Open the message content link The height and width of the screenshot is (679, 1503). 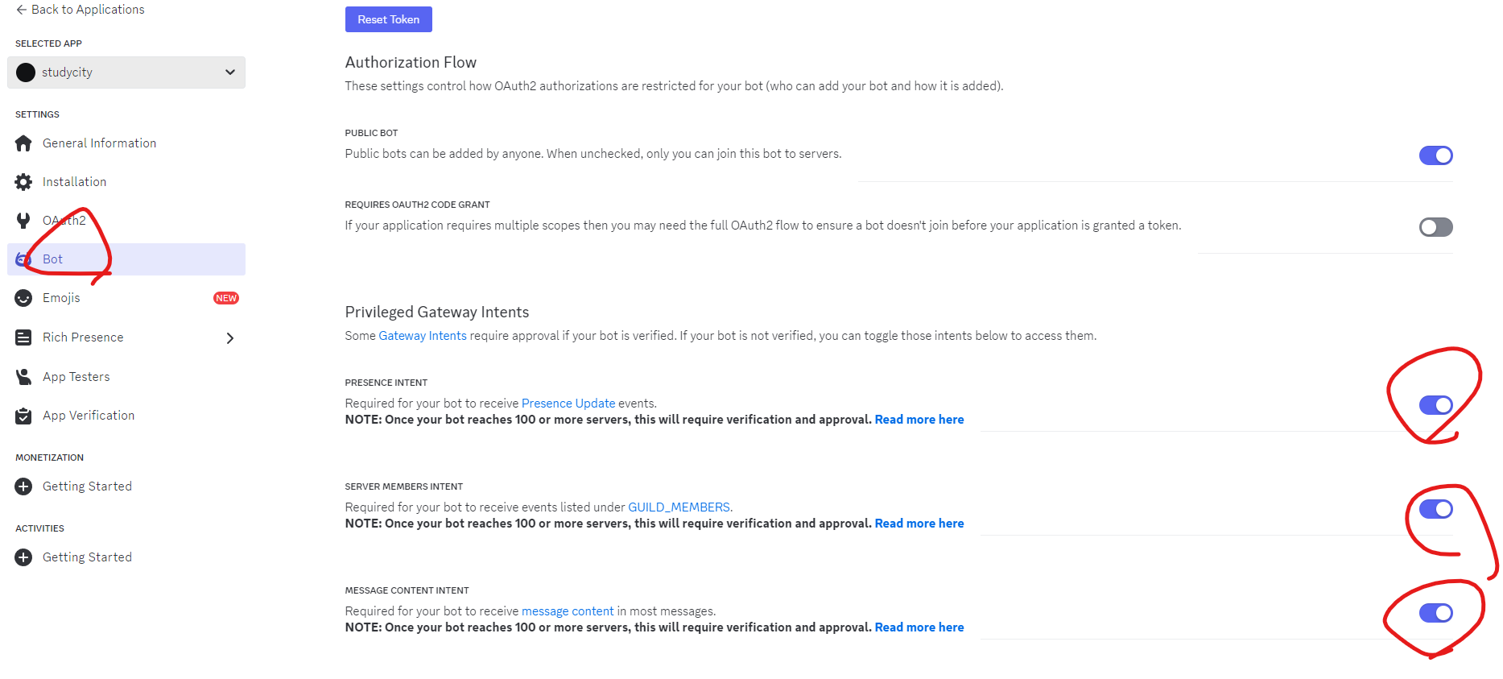tap(568, 611)
